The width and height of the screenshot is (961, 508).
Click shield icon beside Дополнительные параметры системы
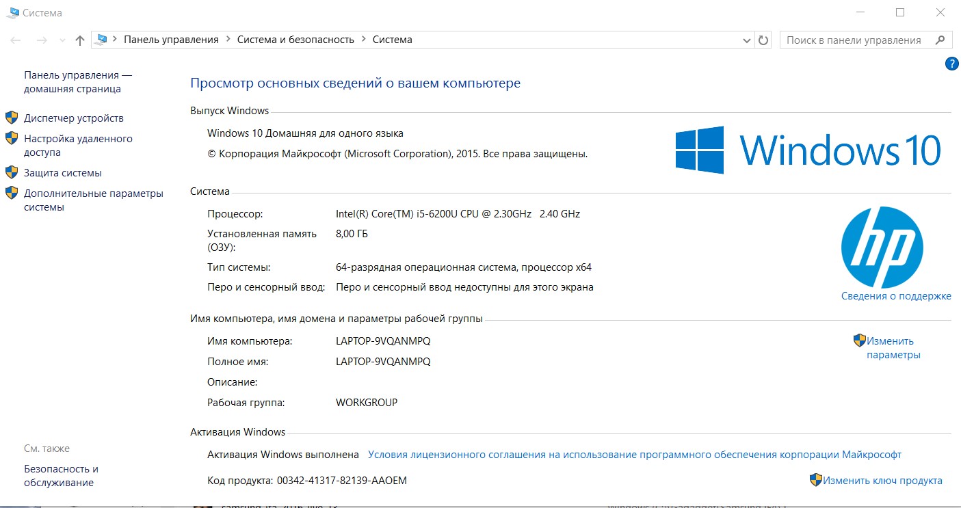click(x=12, y=193)
